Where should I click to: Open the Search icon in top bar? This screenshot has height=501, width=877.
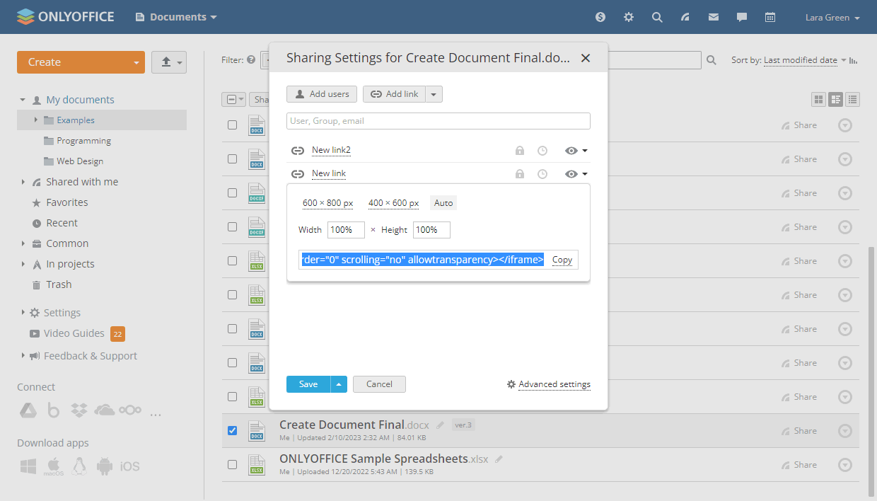657,16
